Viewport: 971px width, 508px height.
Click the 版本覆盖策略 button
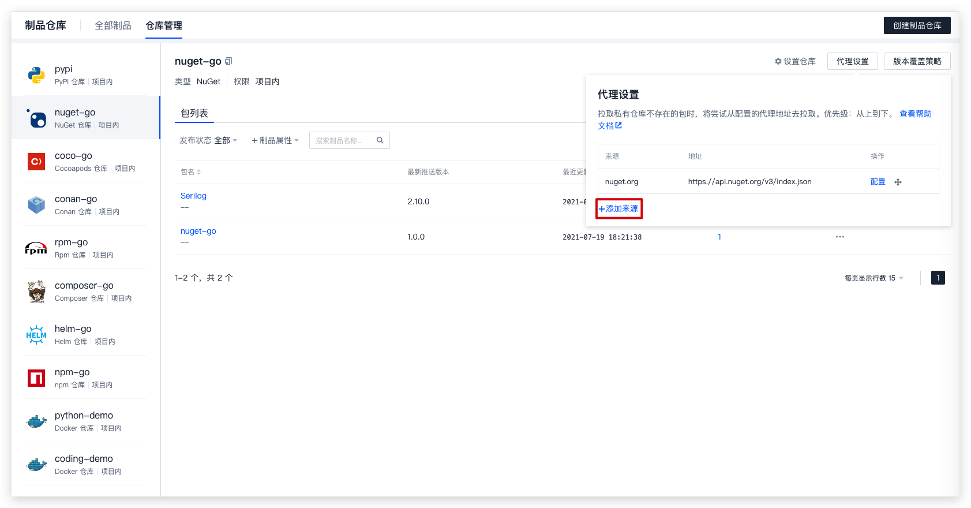coord(917,61)
